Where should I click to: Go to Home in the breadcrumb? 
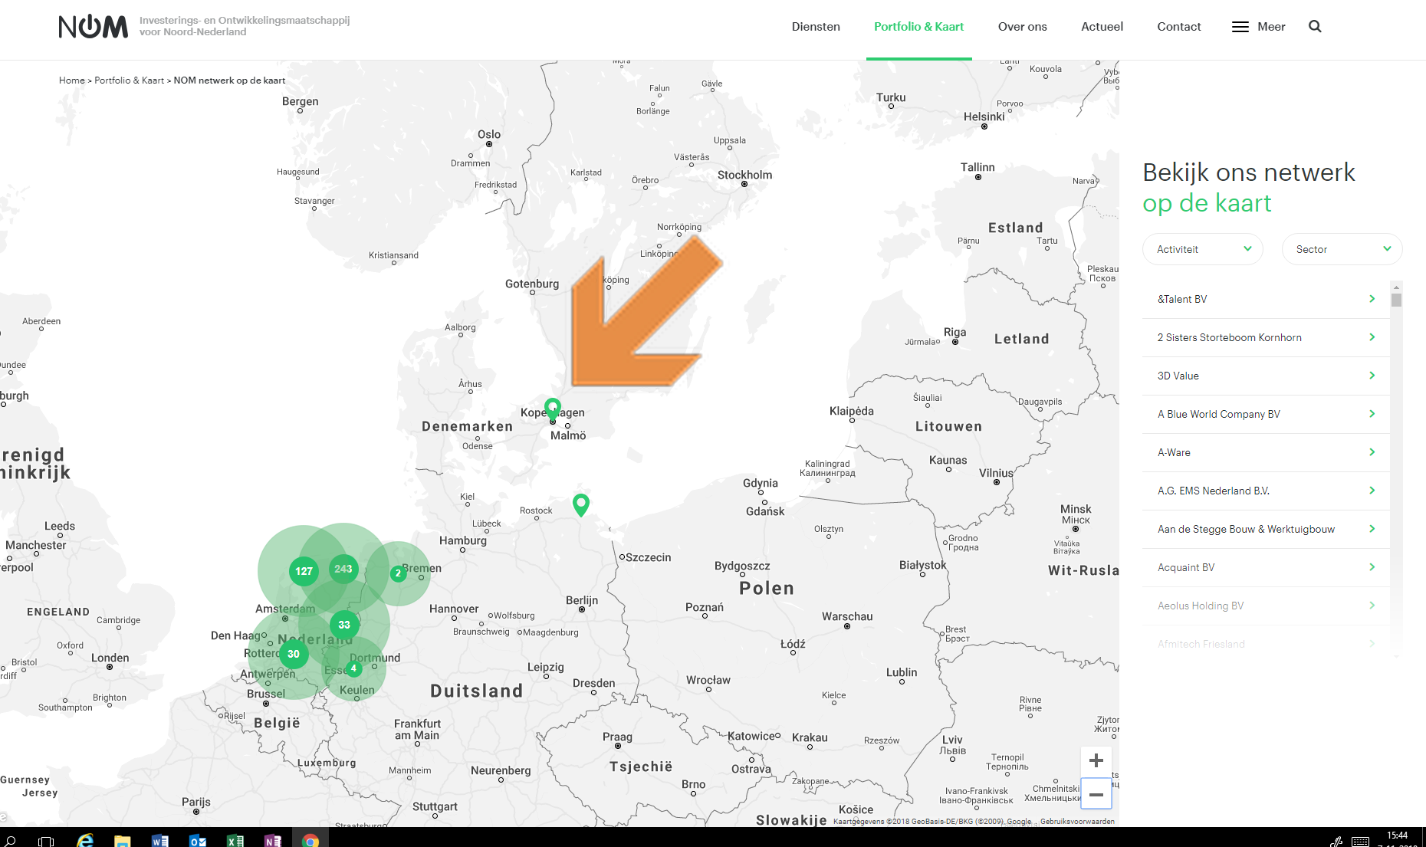click(x=72, y=80)
